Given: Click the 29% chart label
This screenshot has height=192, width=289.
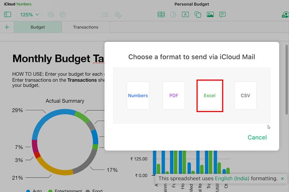Looking at the screenshot, I should point(17,110).
